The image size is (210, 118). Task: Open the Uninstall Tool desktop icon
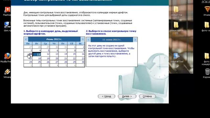(x=177, y=58)
